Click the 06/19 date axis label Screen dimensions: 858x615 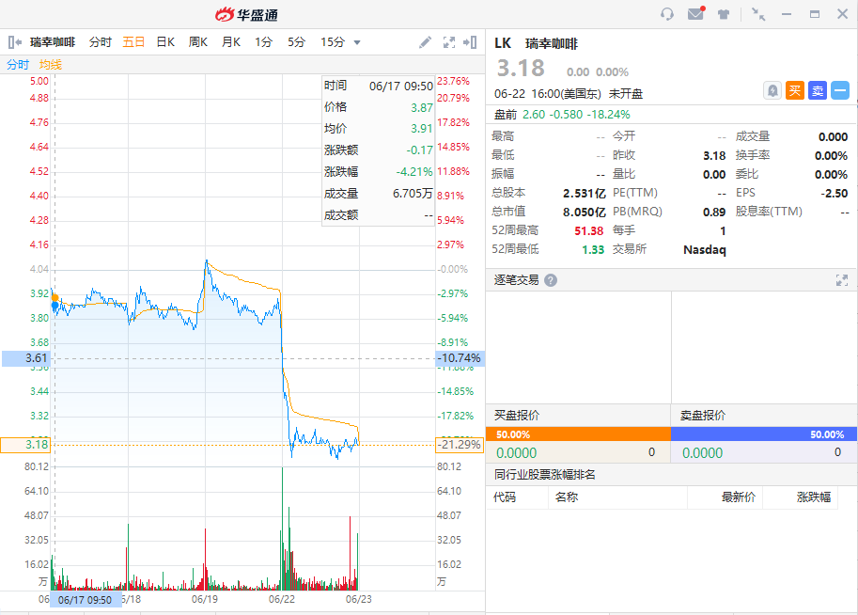tap(205, 599)
